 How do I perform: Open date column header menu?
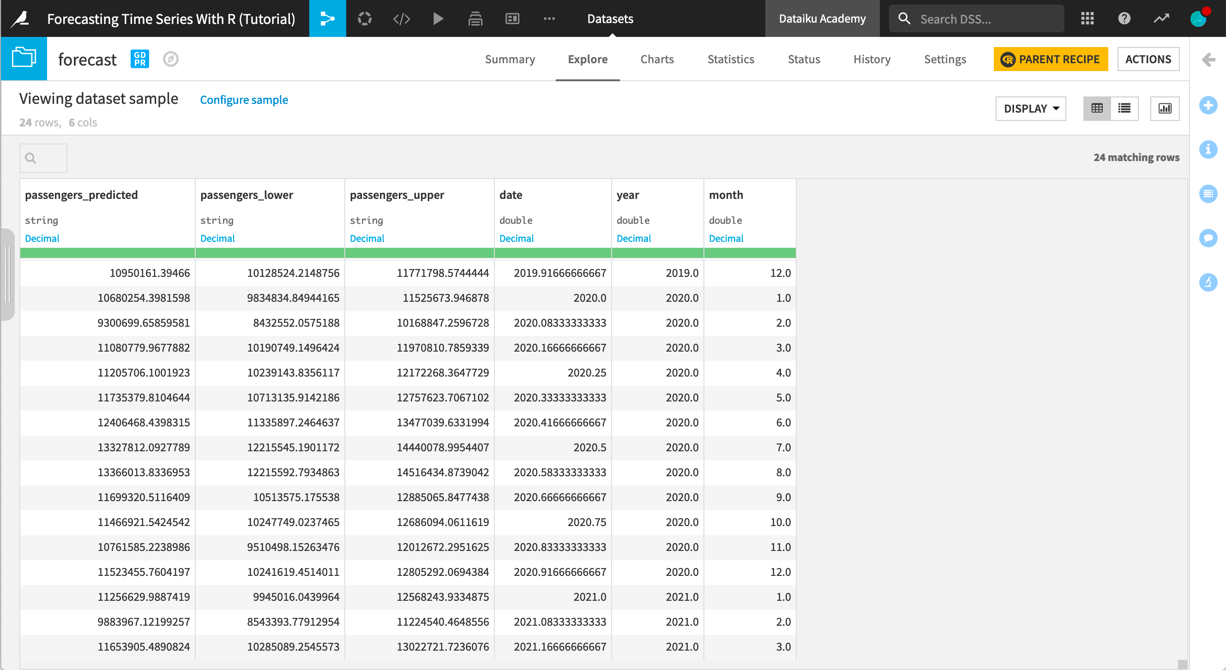511,195
